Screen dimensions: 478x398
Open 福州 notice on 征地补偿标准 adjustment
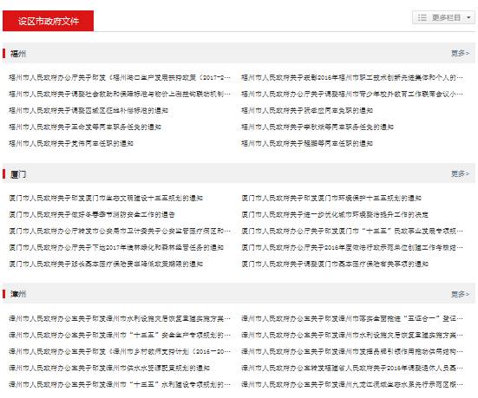pos(88,110)
